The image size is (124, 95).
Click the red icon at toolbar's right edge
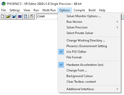pyautogui.click(x=123, y=16)
